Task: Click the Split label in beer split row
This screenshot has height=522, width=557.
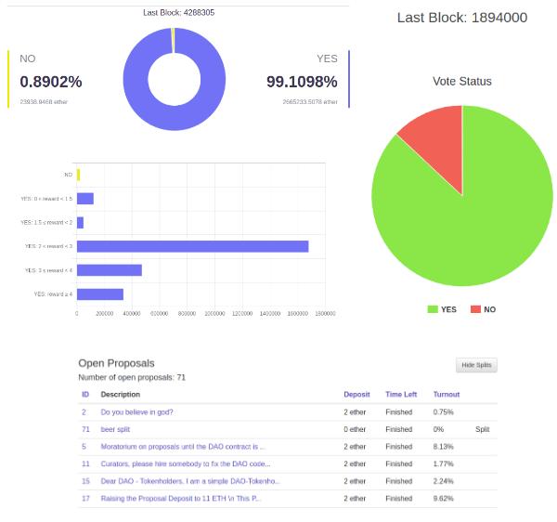Action: (x=482, y=429)
